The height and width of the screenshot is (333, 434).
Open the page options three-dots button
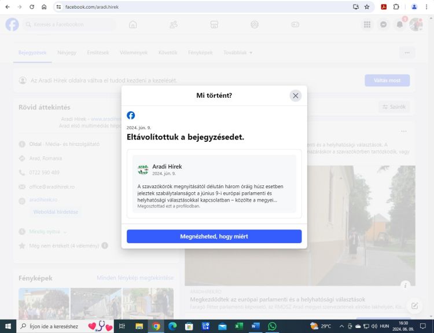[x=407, y=53]
